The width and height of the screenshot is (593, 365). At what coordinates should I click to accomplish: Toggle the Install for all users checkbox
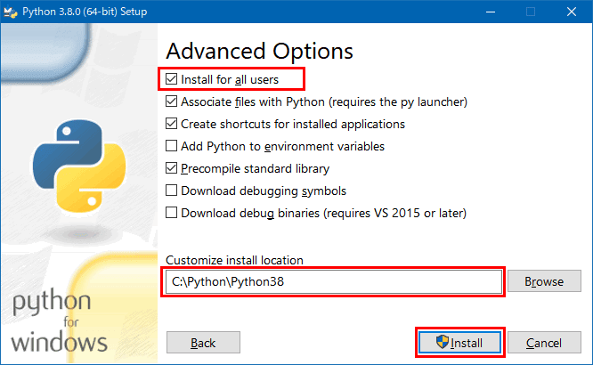[x=171, y=79]
